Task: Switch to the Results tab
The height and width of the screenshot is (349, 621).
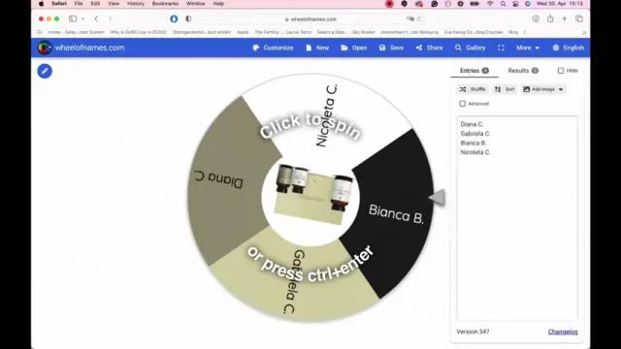Action: click(x=523, y=71)
